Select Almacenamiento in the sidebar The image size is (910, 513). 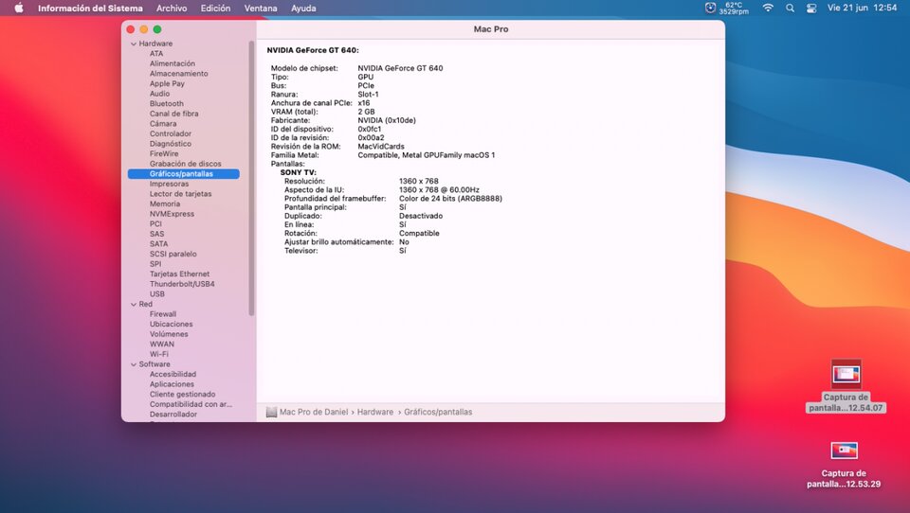click(178, 74)
